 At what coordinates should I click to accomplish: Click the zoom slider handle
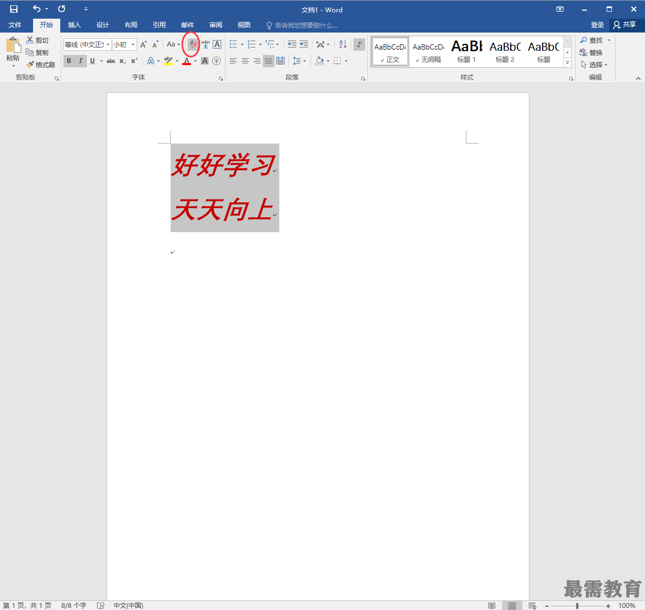[577, 606]
